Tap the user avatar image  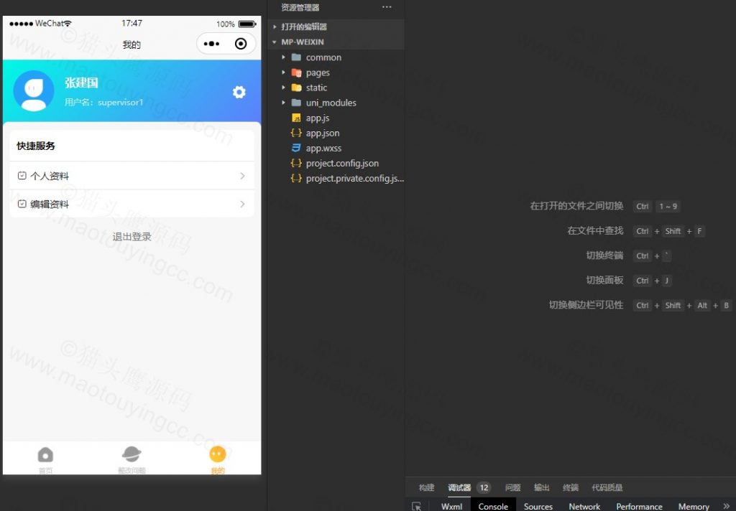(33, 91)
